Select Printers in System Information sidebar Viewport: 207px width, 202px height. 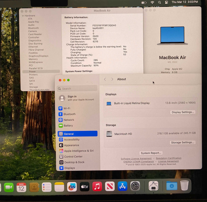[x=33, y=75]
